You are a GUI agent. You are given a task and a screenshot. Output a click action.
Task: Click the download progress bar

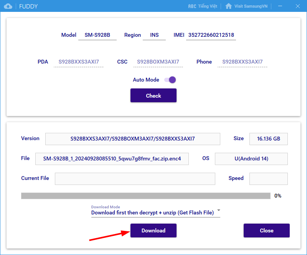146,196
